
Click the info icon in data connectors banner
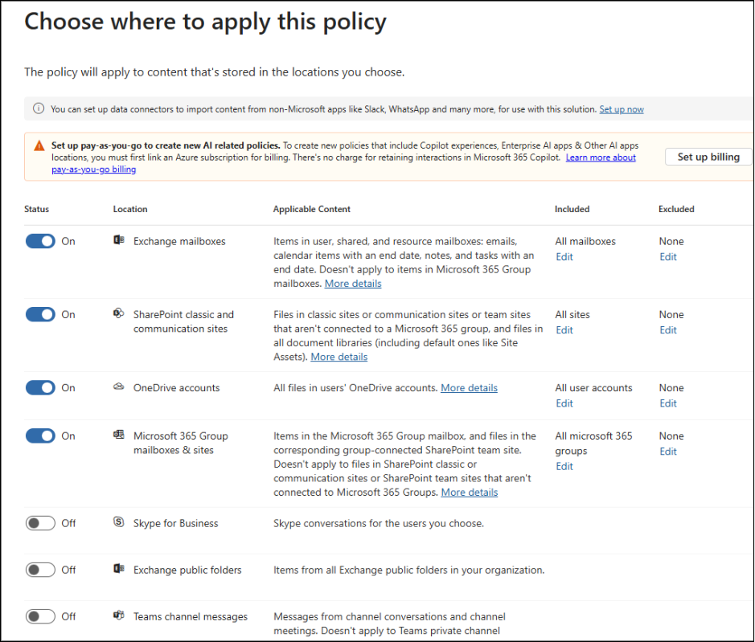pos(39,108)
